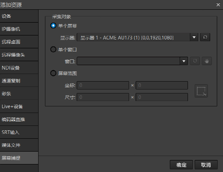
Task: Open the IP摄像机 tab
Action: (19, 29)
